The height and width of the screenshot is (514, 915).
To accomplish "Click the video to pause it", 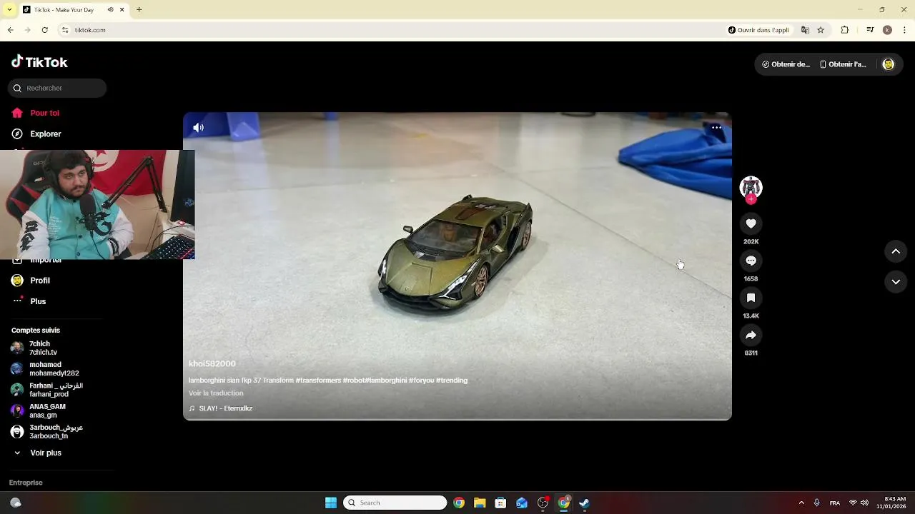I will [x=457, y=266].
